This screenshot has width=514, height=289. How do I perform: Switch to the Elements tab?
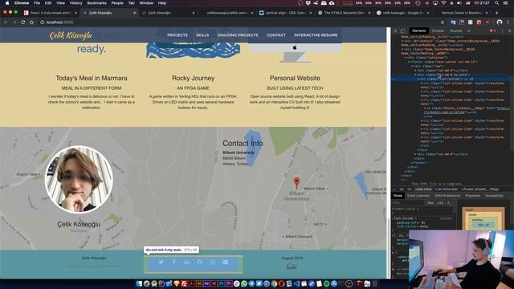click(419, 31)
